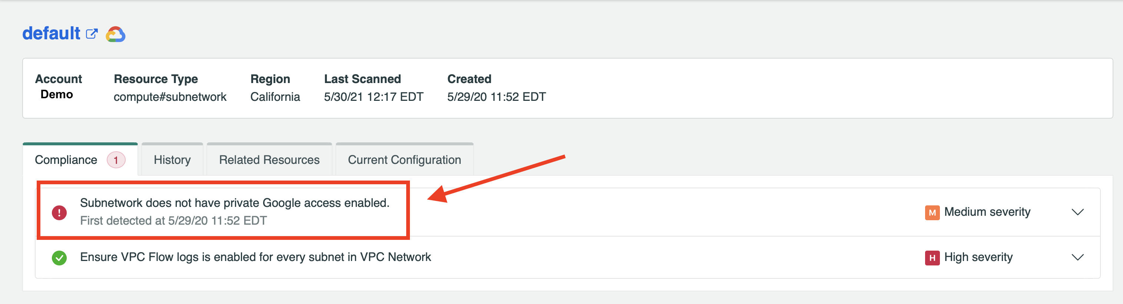Click the Google Cloud logo icon
The height and width of the screenshot is (304, 1123).
pos(116,34)
